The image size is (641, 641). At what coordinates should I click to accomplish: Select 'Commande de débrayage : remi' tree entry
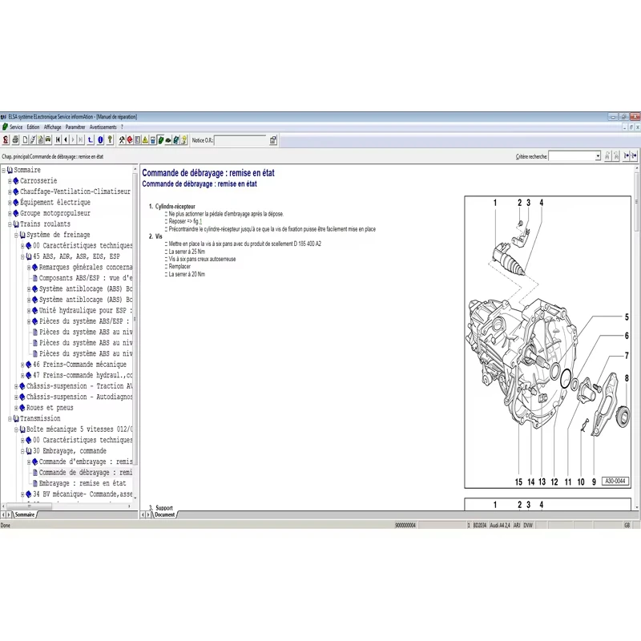(x=86, y=473)
